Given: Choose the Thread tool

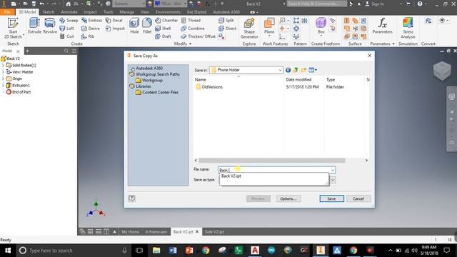Looking at the screenshot, I should pyautogui.click(x=191, y=21).
